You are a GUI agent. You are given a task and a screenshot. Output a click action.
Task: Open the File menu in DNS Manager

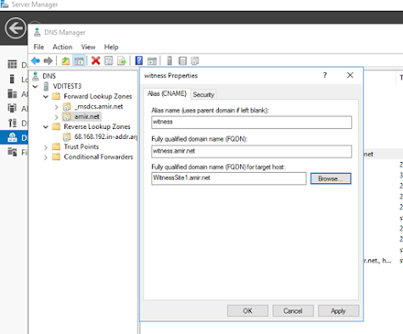click(x=39, y=47)
